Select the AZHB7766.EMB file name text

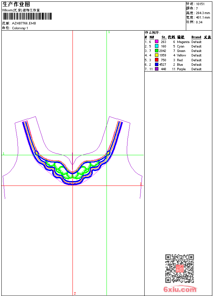click(24, 23)
